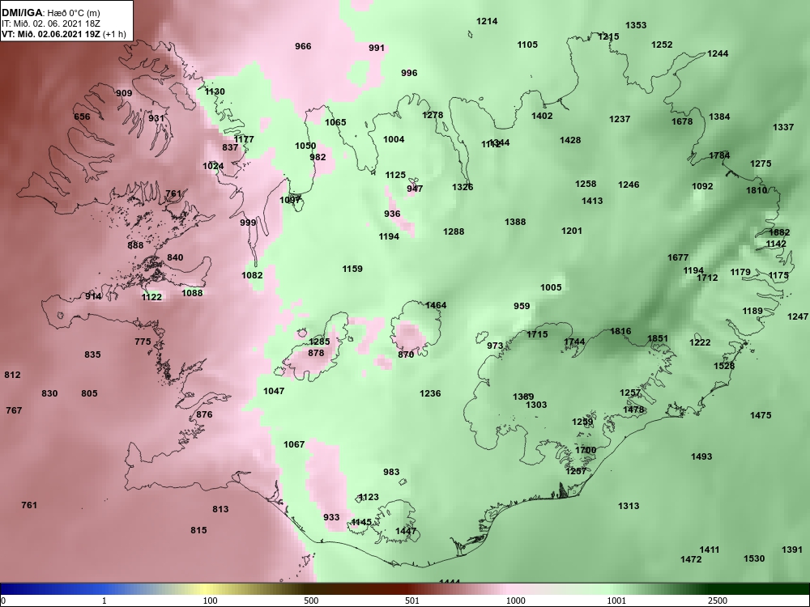This screenshot has width=810, height=607.
Task: Click the map value 1201
Action: (572, 231)
